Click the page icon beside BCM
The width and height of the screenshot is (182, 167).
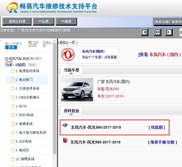(x=13, y=106)
